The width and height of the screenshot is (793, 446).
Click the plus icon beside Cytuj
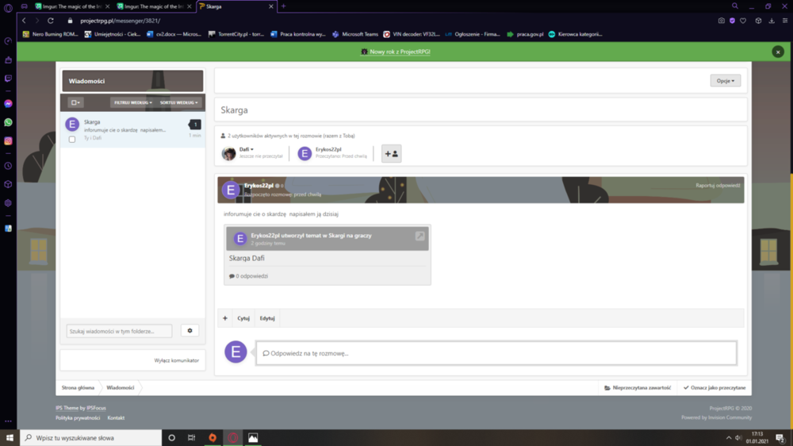[x=225, y=318]
